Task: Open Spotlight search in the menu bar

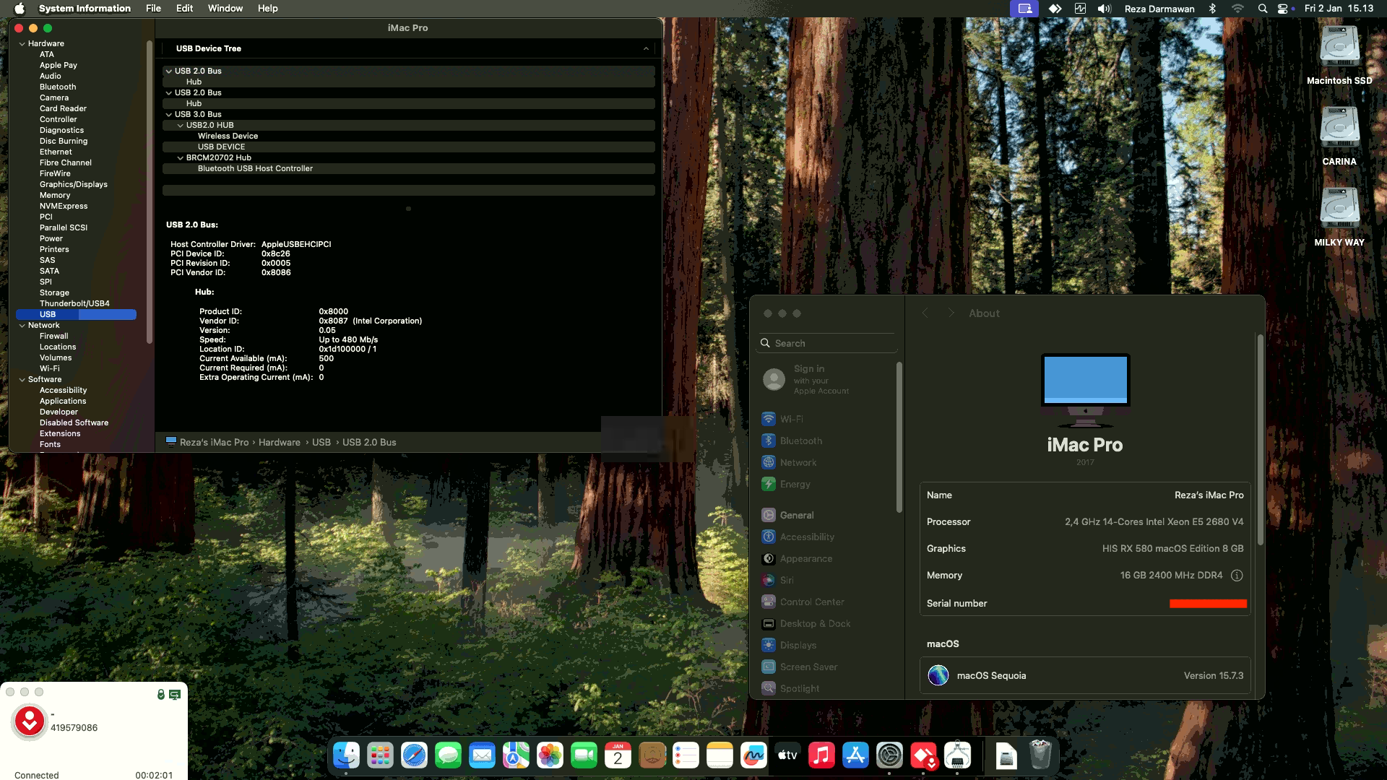Action: point(1262,9)
